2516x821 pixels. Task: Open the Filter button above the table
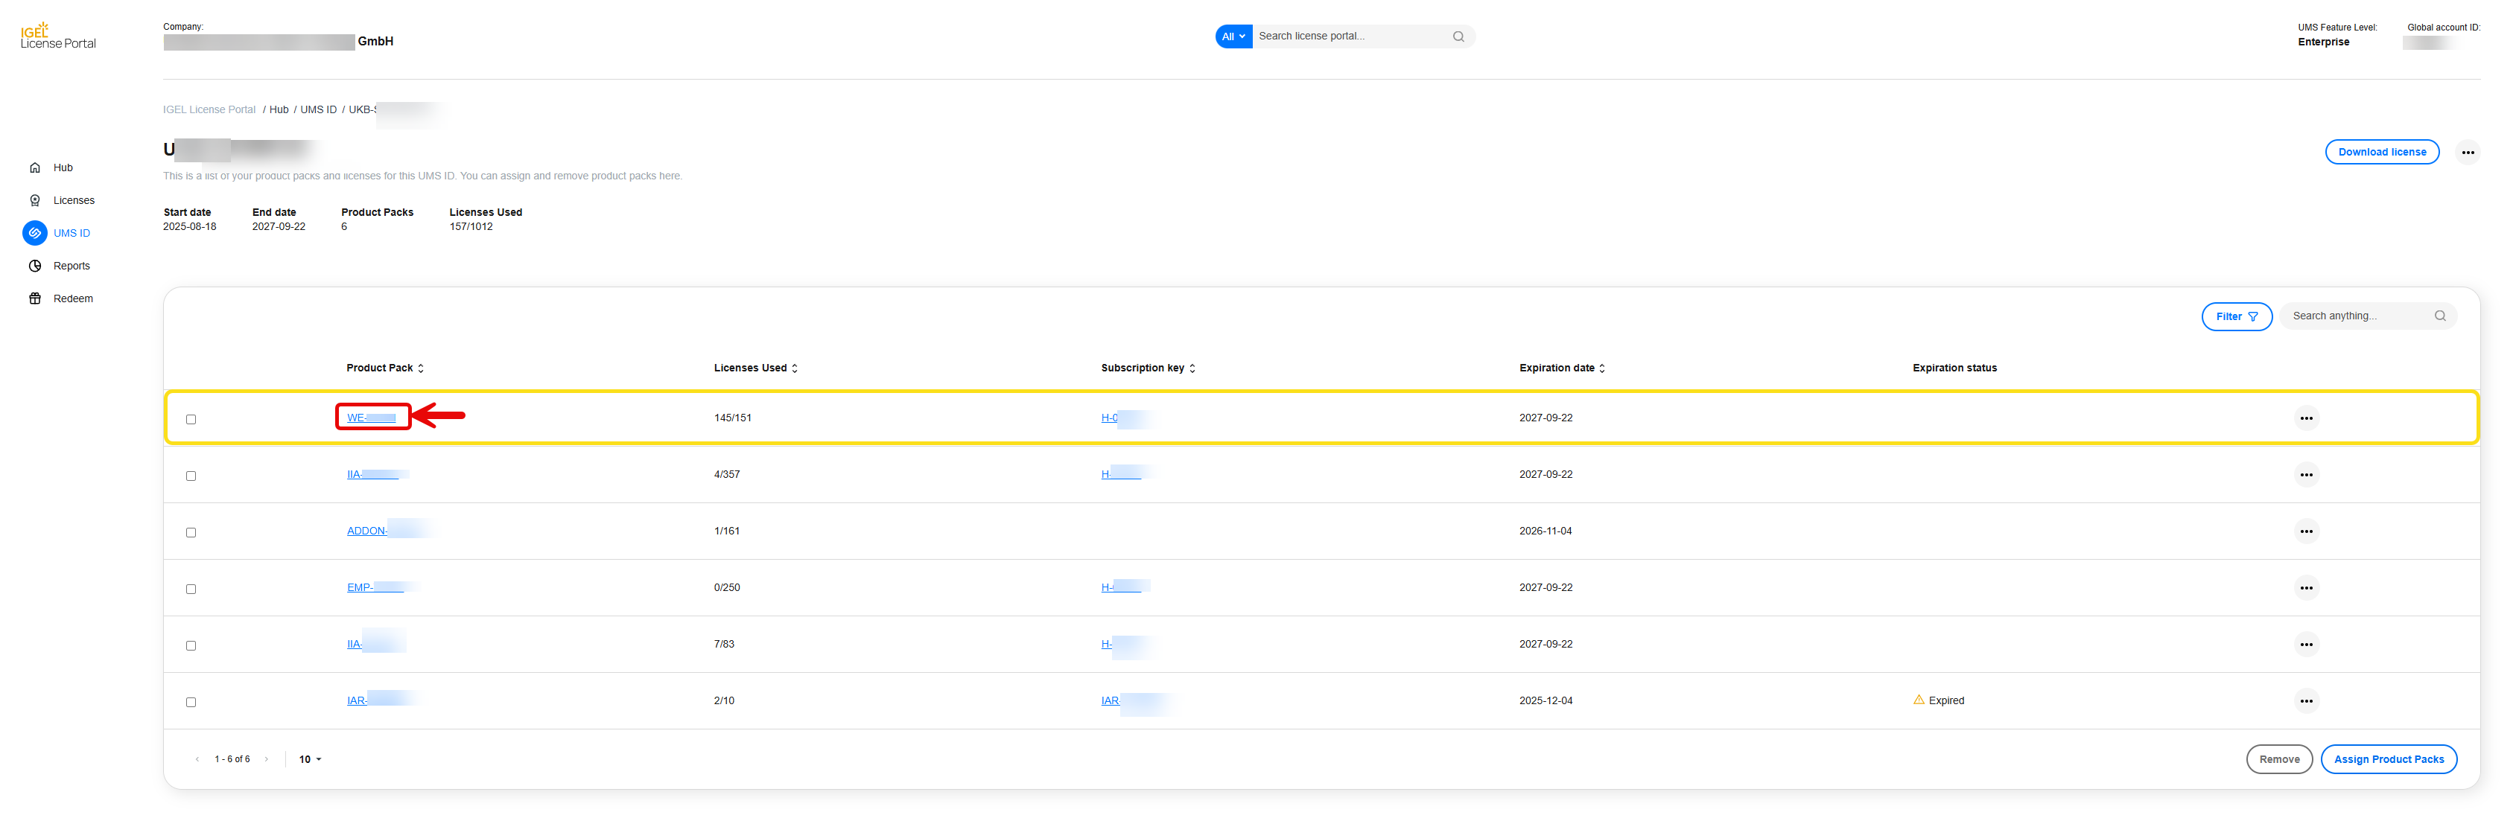point(2236,316)
